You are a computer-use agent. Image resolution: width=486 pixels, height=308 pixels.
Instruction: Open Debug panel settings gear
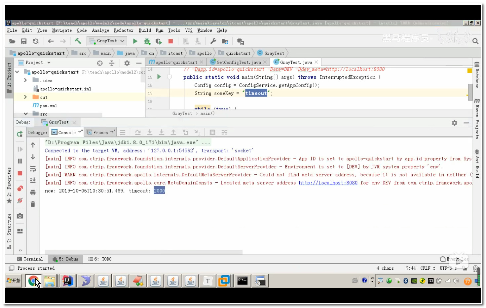(x=455, y=123)
